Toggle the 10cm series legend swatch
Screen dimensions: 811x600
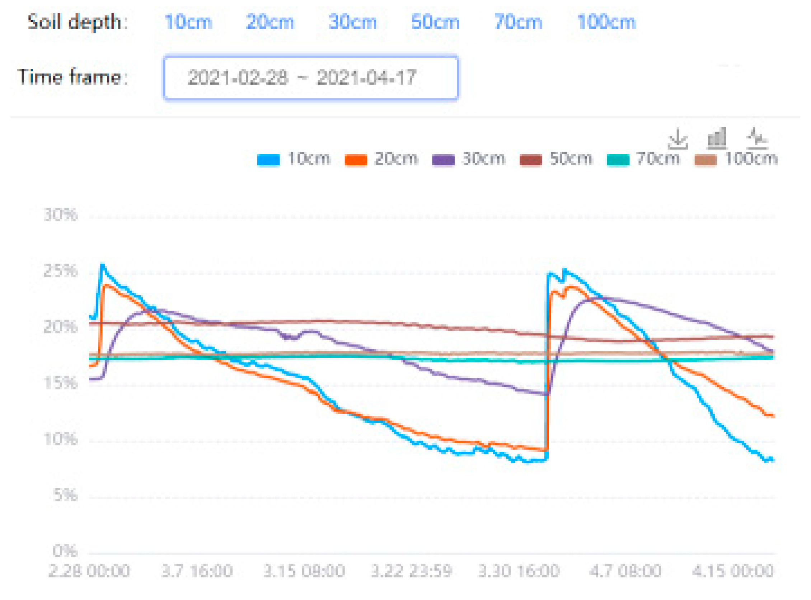268,160
